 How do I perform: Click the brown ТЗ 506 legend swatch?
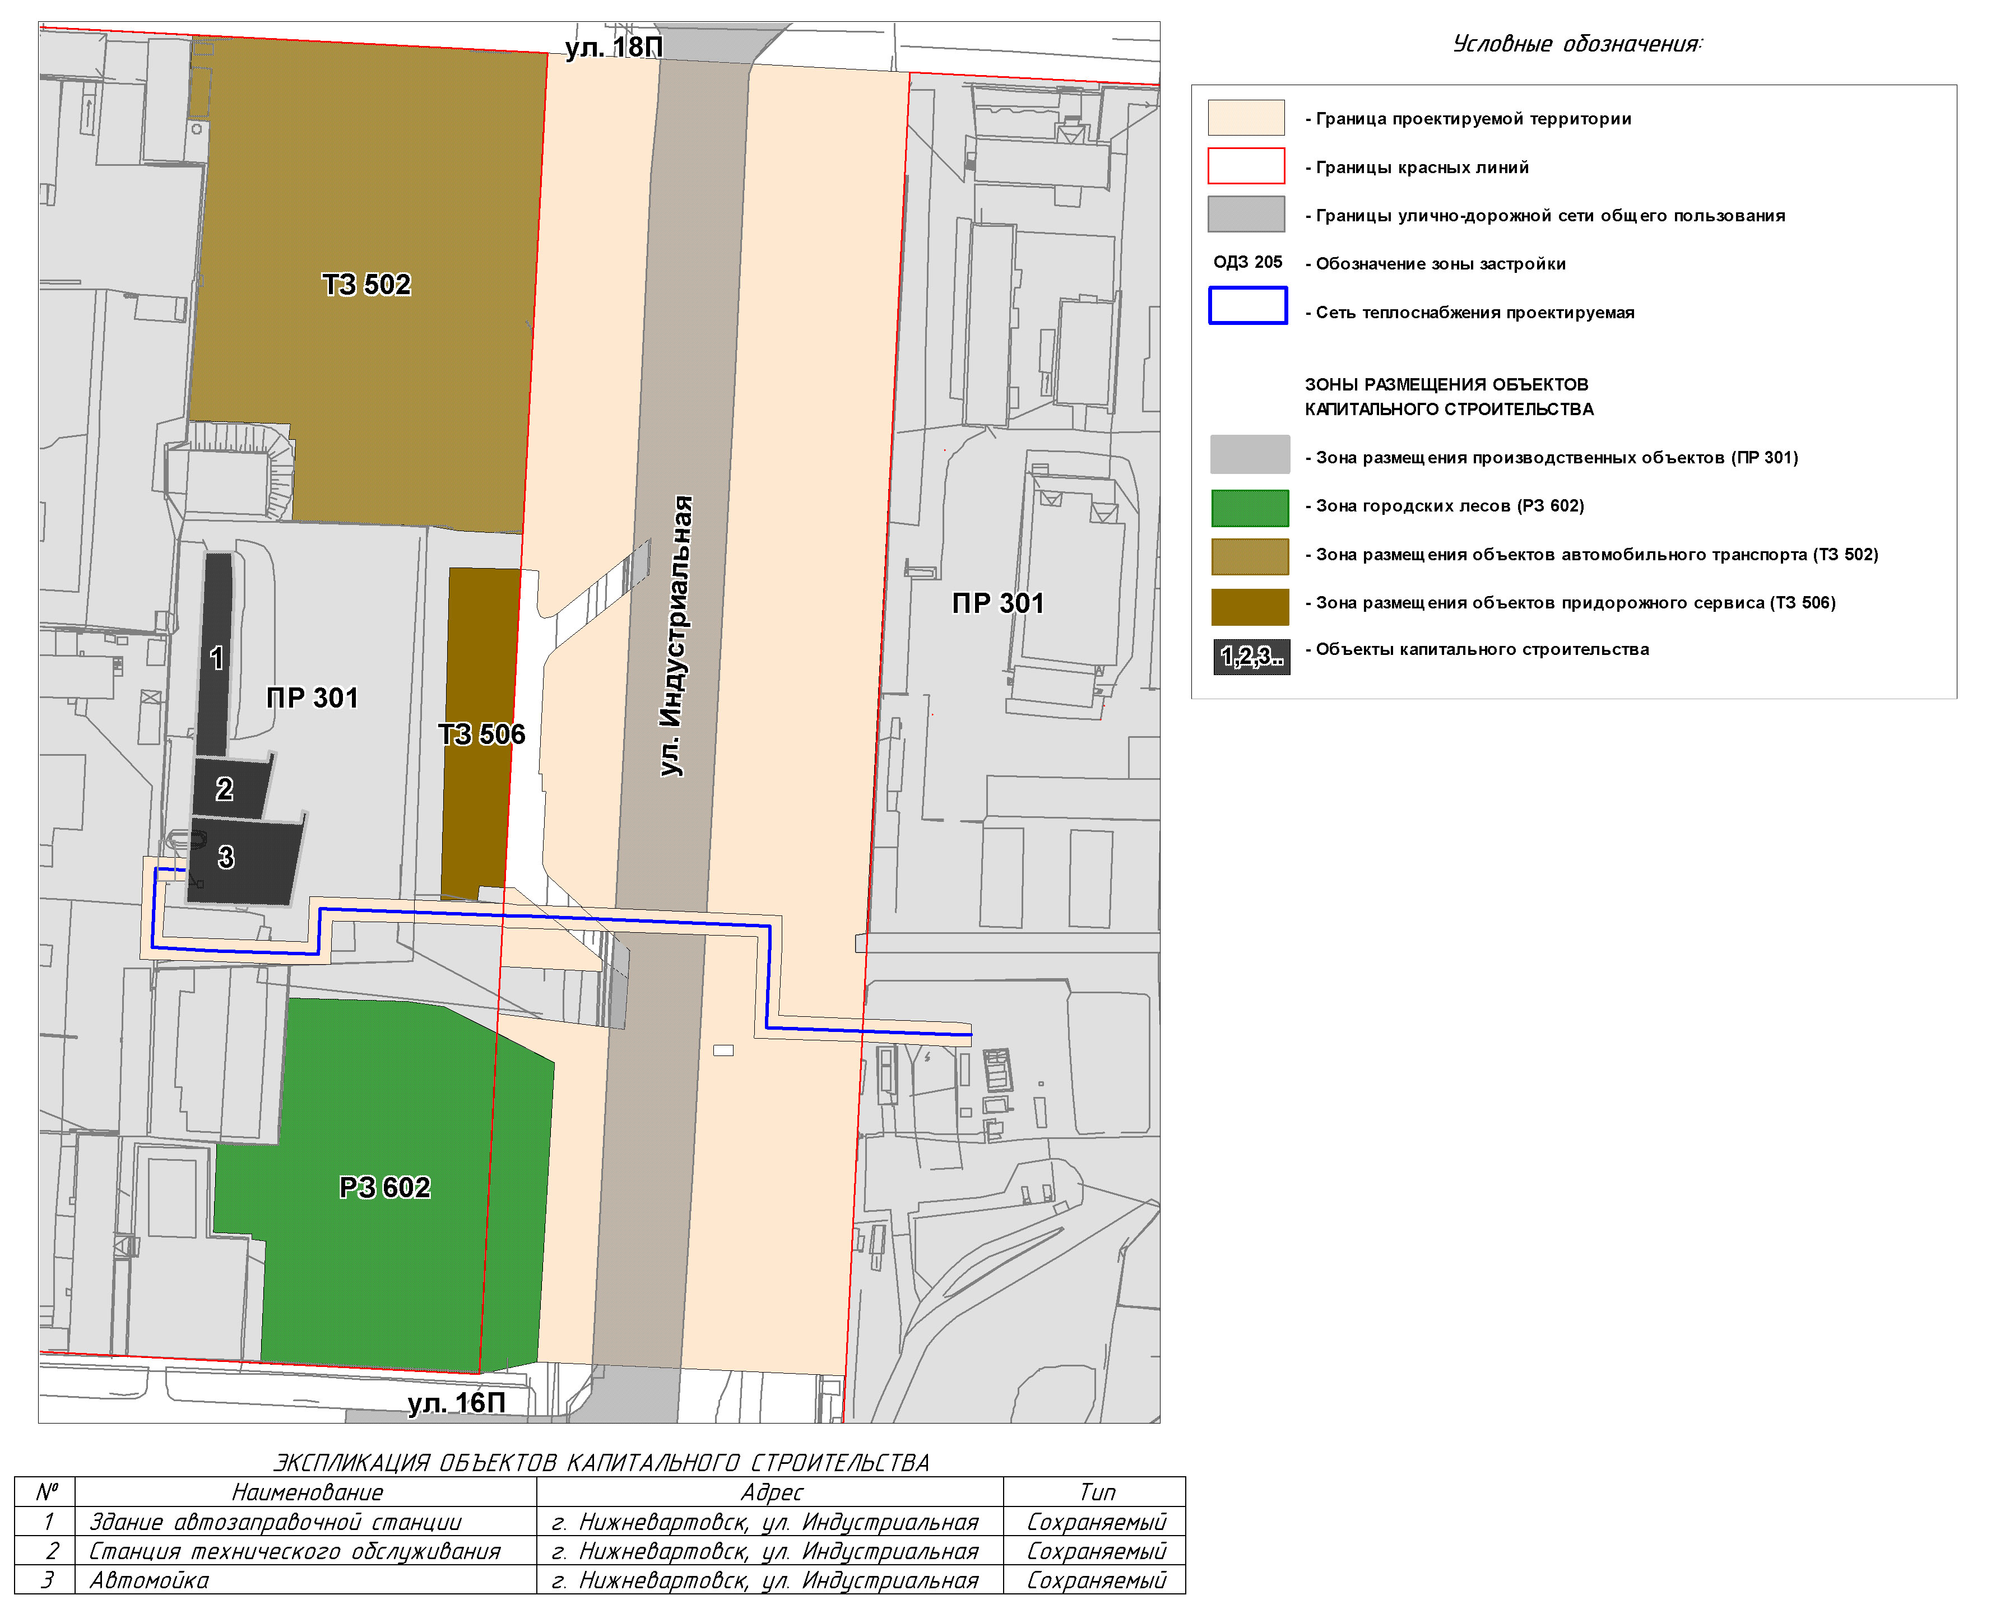[1250, 607]
